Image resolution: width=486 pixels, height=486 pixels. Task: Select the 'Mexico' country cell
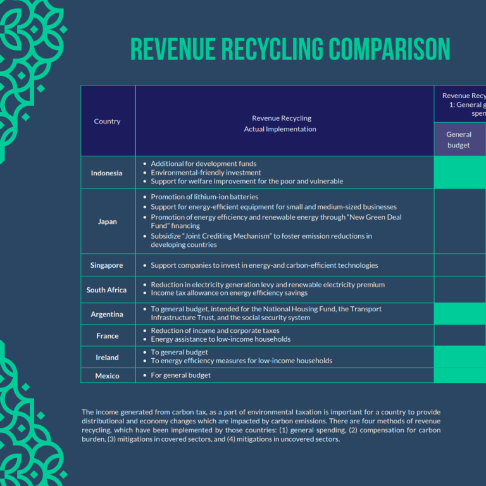pyautogui.click(x=108, y=375)
